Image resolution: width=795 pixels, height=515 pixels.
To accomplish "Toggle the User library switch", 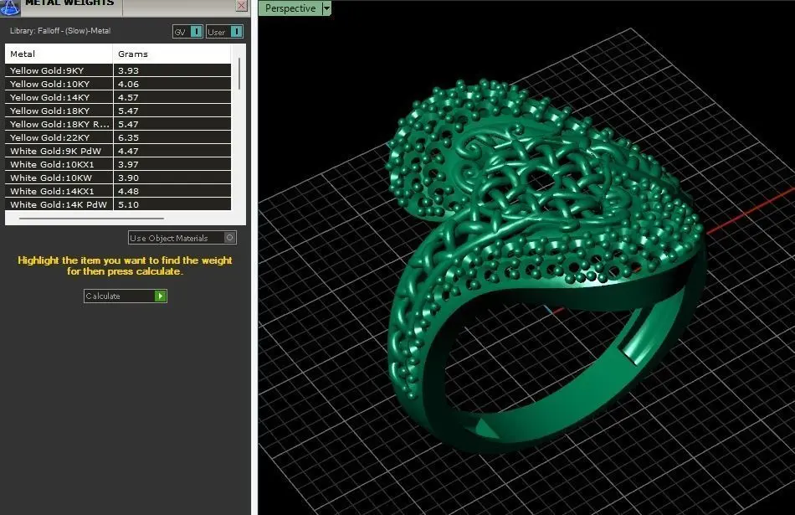I will point(237,32).
